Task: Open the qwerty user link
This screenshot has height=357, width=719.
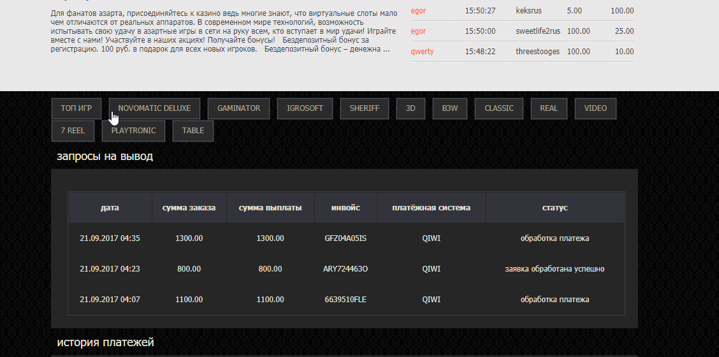Action: pyautogui.click(x=422, y=52)
